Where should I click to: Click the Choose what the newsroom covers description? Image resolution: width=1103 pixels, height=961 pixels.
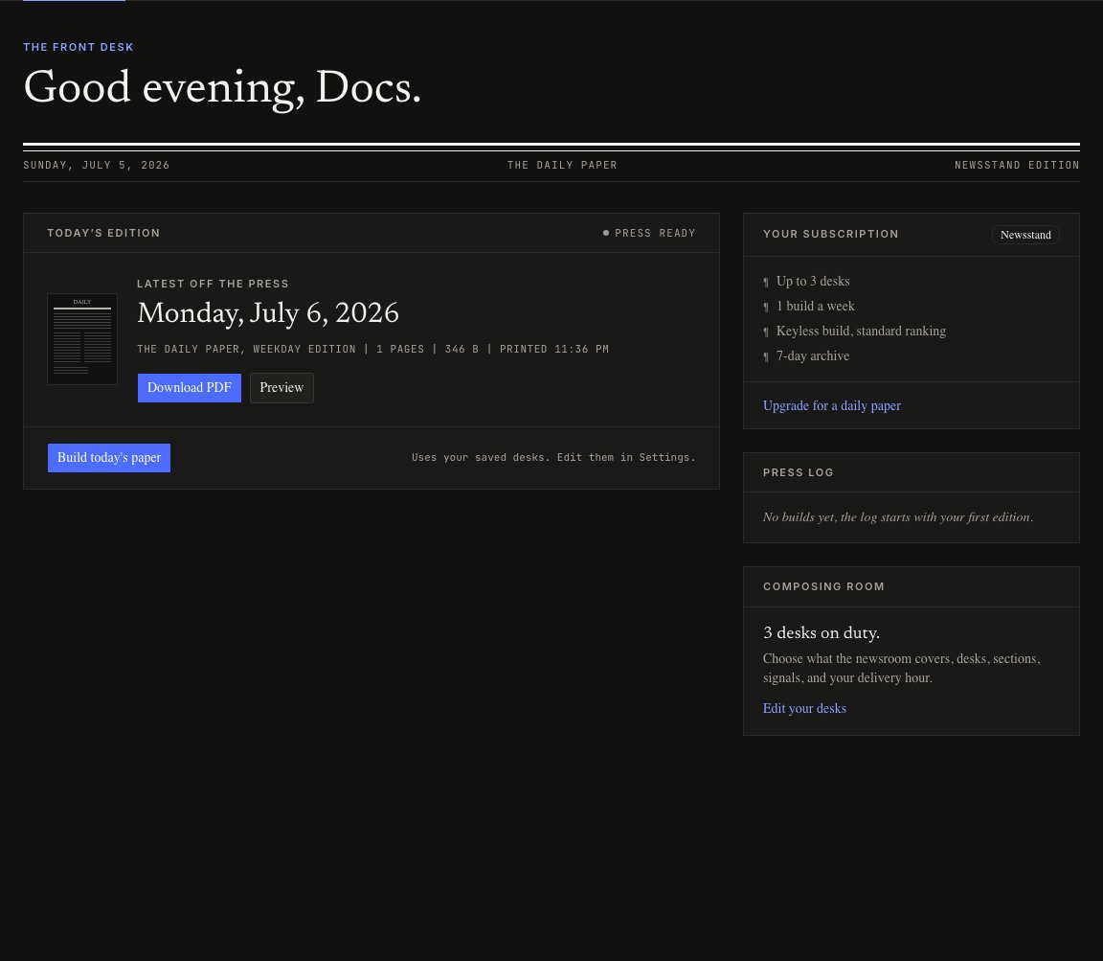tap(902, 668)
